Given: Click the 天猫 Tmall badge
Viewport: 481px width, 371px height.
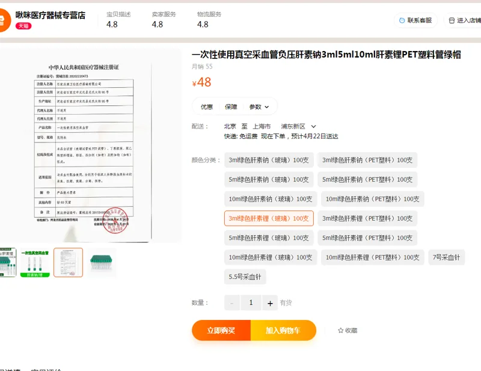Looking at the screenshot, I should [x=23, y=26].
